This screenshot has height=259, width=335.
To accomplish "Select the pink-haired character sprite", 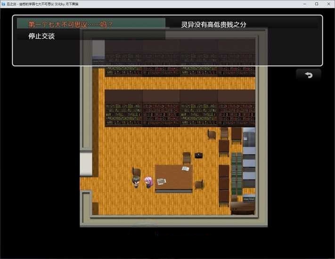I will 148,182.
